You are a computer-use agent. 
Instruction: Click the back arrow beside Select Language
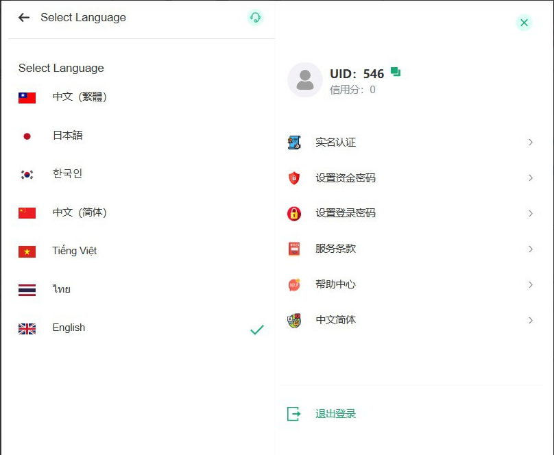24,18
